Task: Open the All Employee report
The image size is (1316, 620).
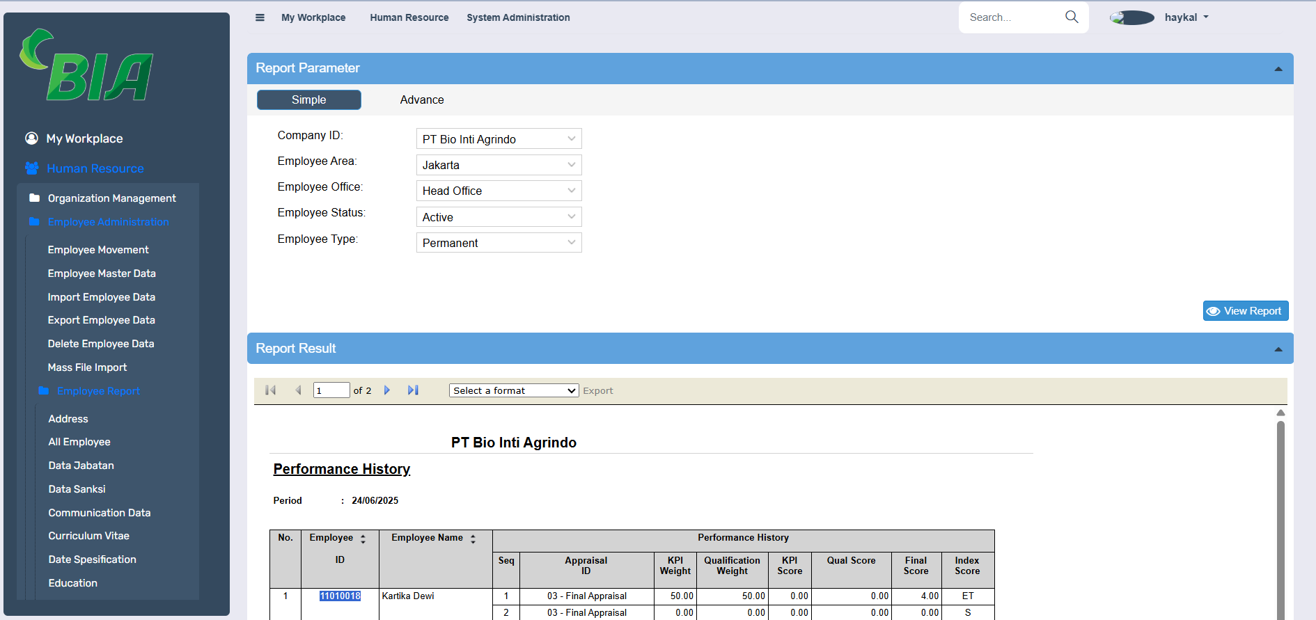Action: 79,442
